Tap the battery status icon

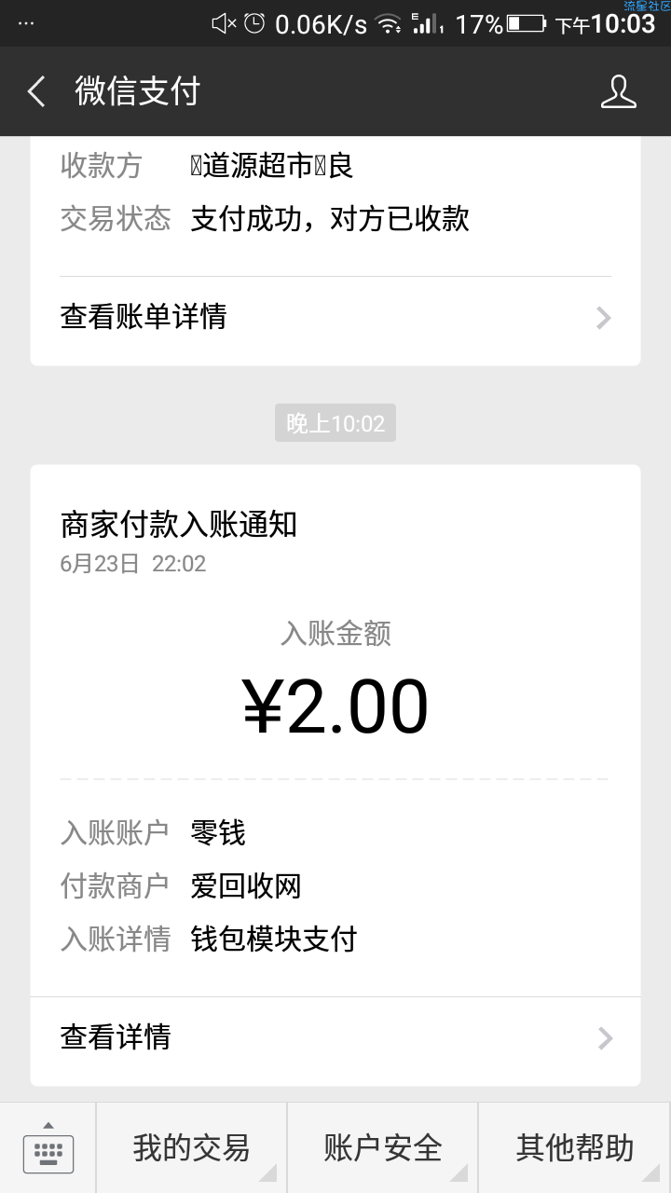[527, 23]
